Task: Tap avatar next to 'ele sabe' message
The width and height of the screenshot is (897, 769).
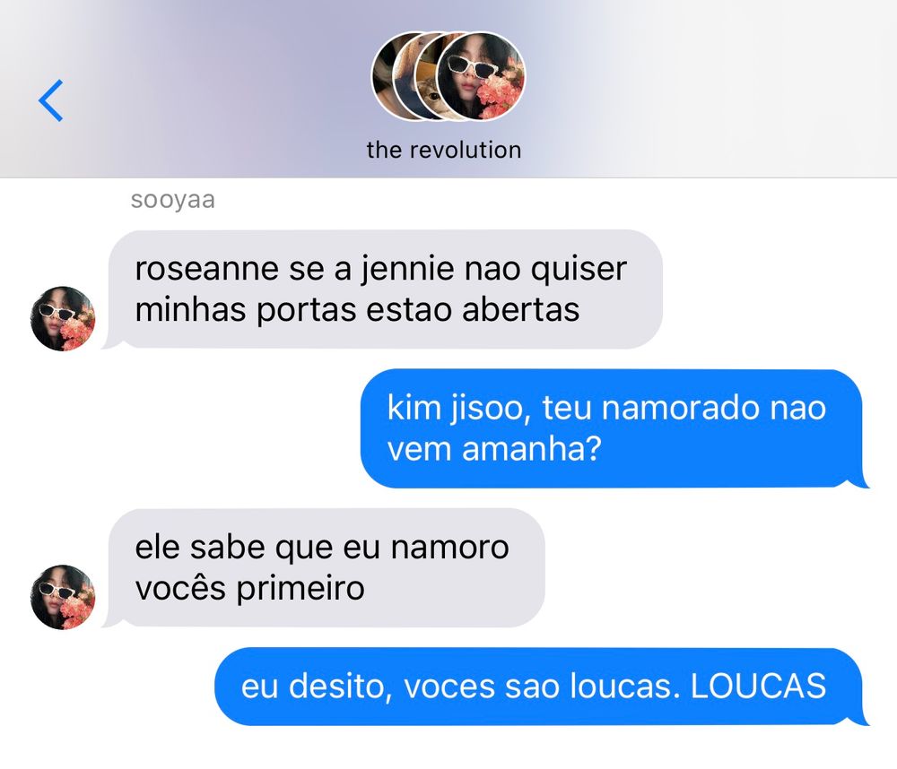Action: 63,597
